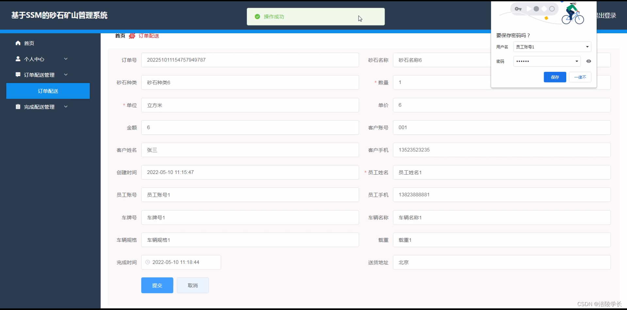Image resolution: width=627 pixels, height=310 pixels.
Task: Select the 订单配送 sidebar menu item
Action: pos(48,91)
